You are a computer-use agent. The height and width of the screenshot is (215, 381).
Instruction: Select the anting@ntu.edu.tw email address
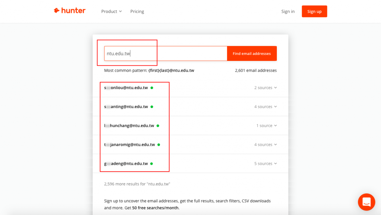click(x=126, y=107)
